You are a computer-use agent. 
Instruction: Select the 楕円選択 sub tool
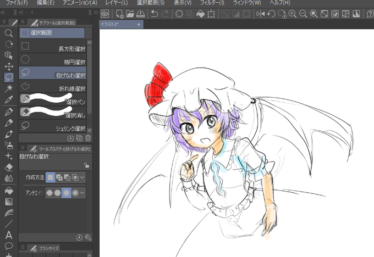pyautogui.click(x=52, y=59)
